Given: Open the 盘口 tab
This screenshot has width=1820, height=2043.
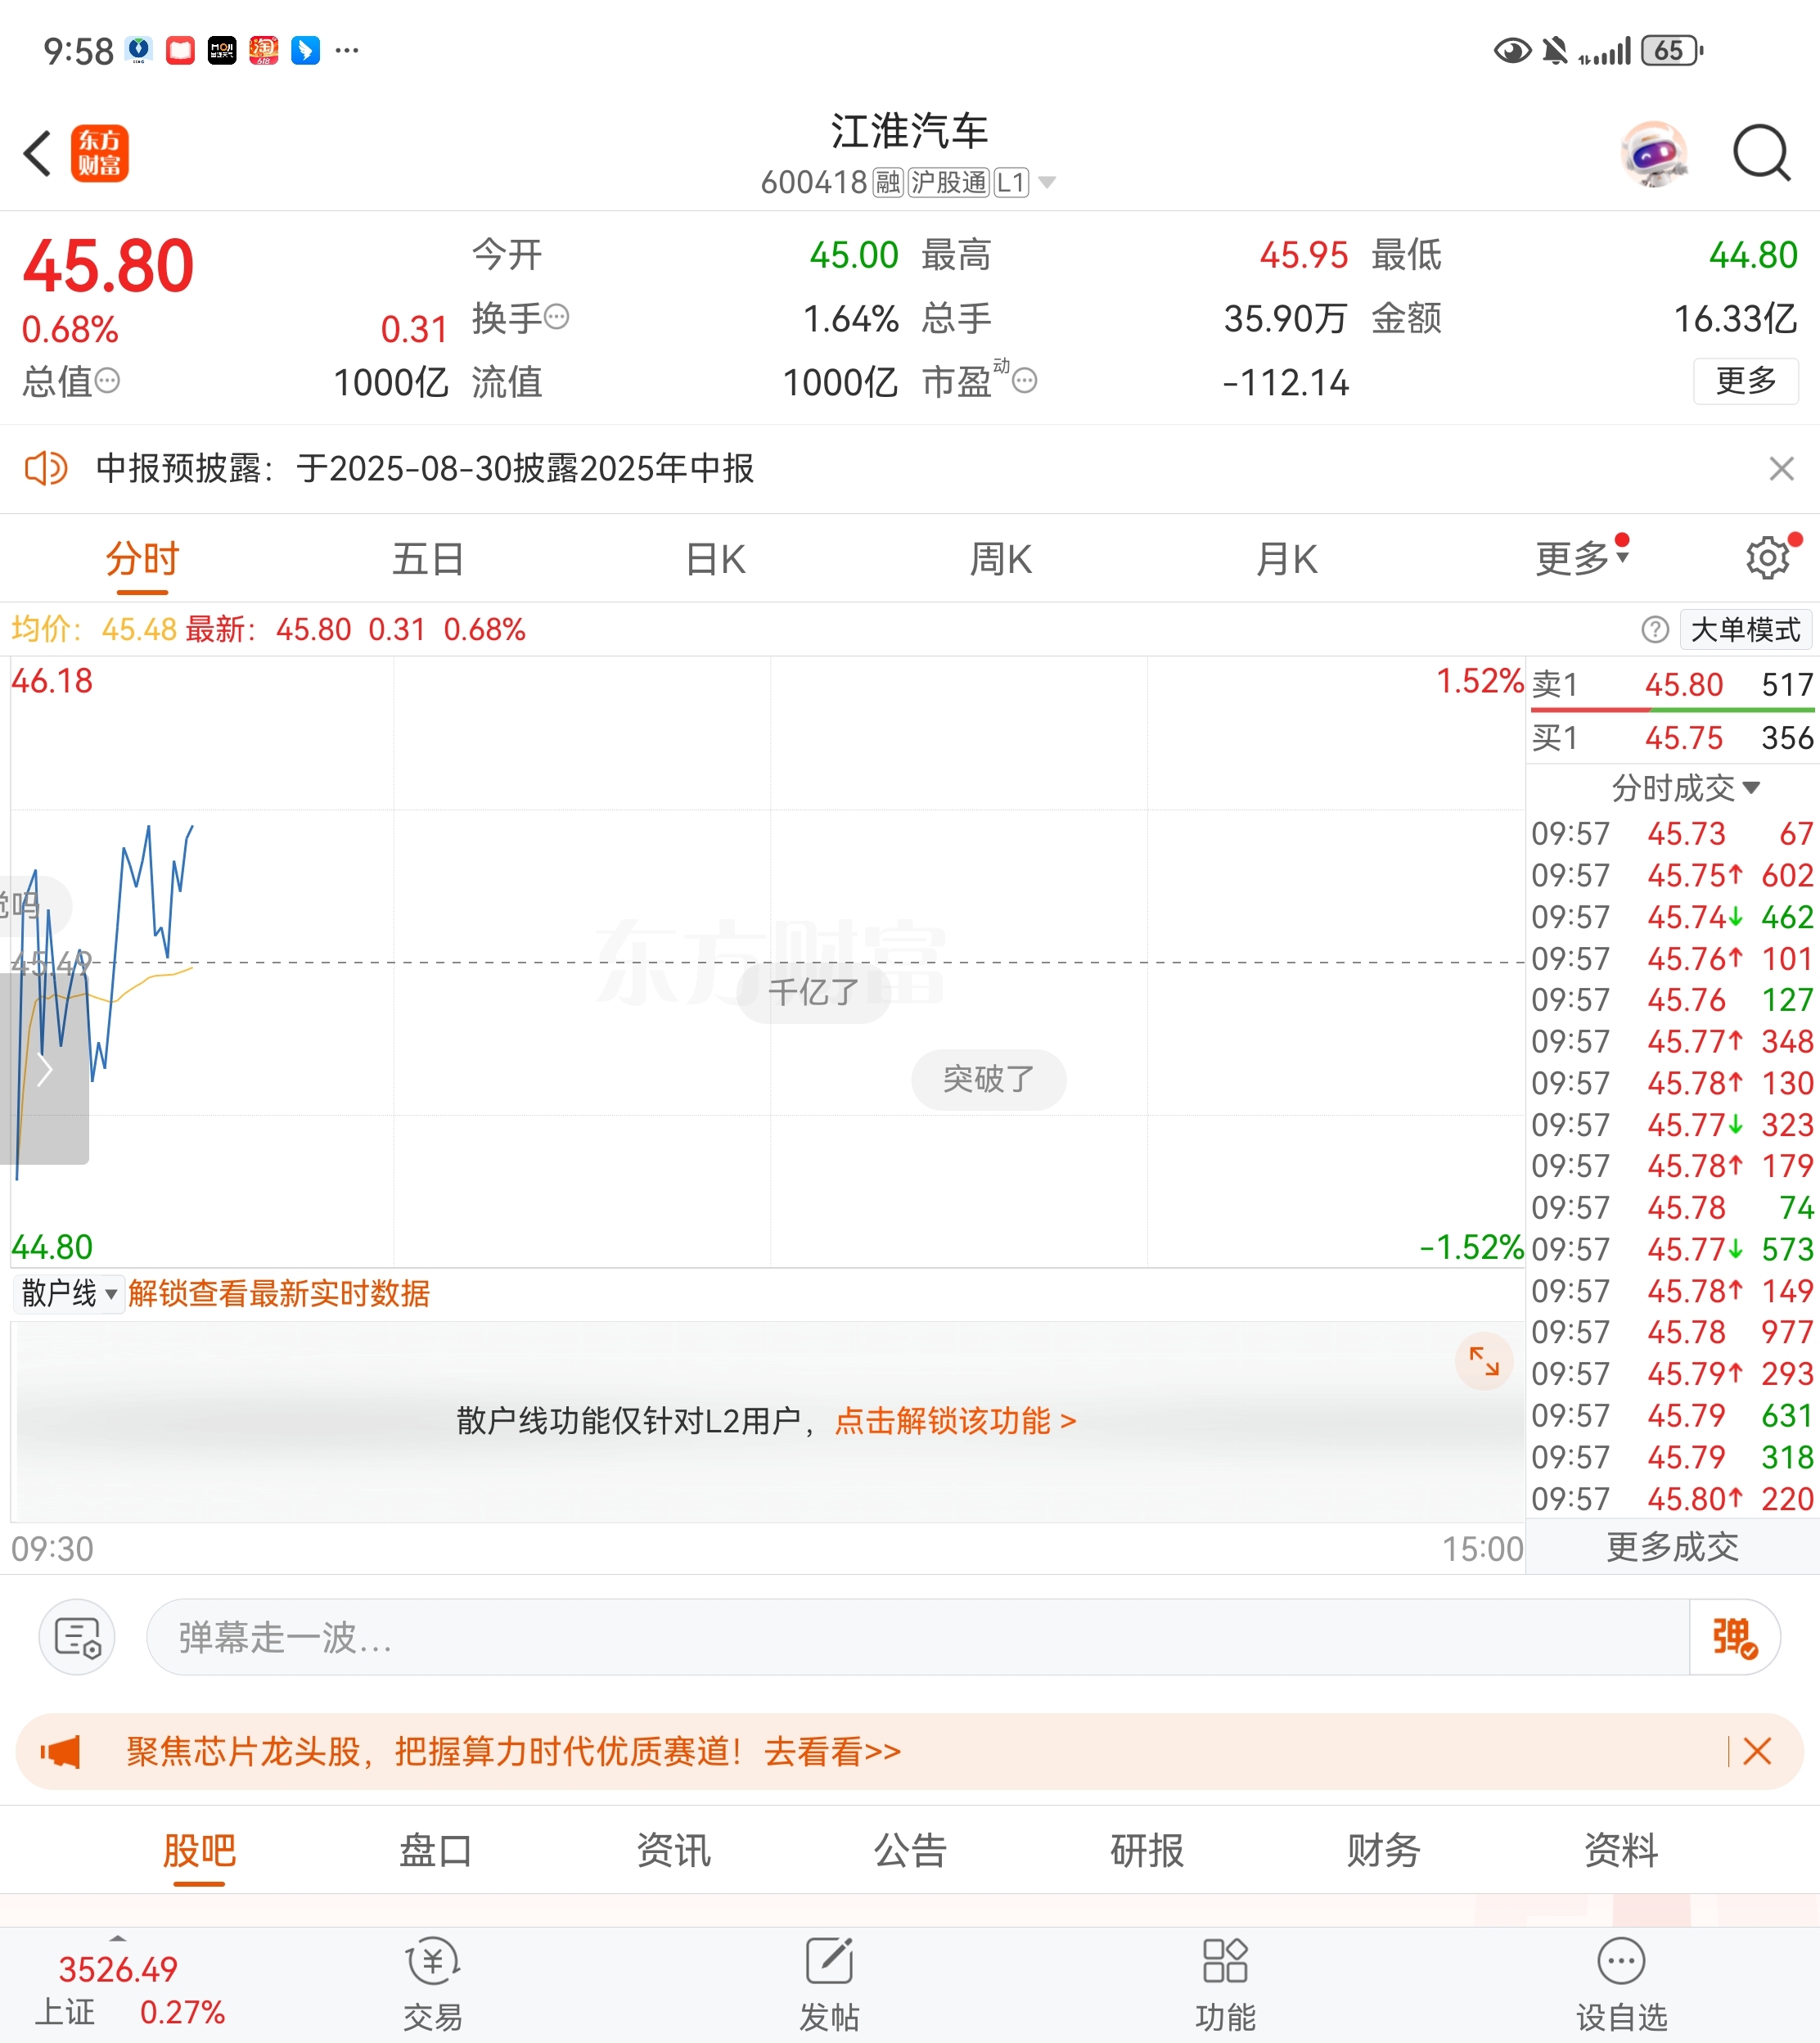Looking at the screenshot, I should pos(436,1850).
